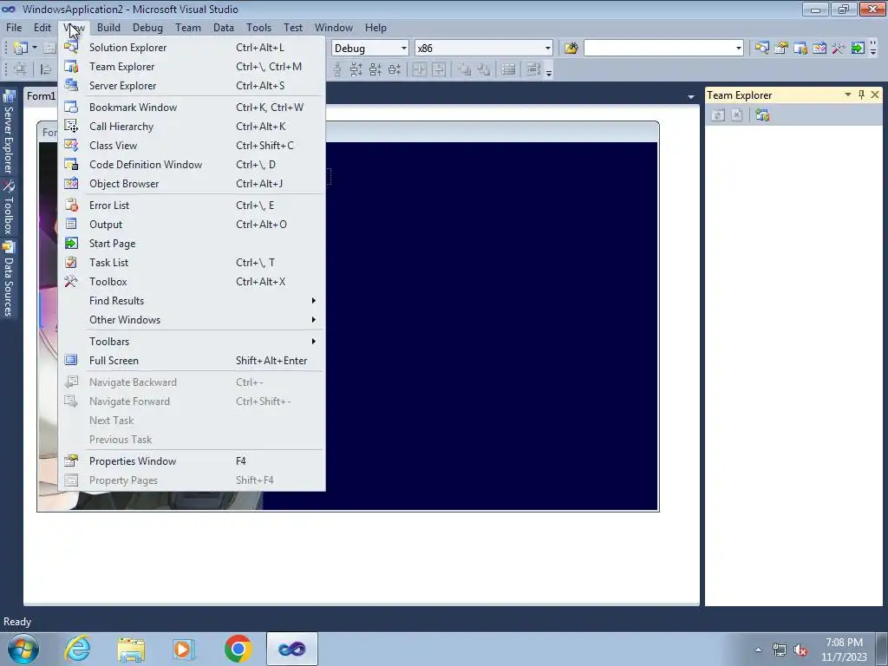Open Team Explorer window position dropdown

(x=848, y=95)
